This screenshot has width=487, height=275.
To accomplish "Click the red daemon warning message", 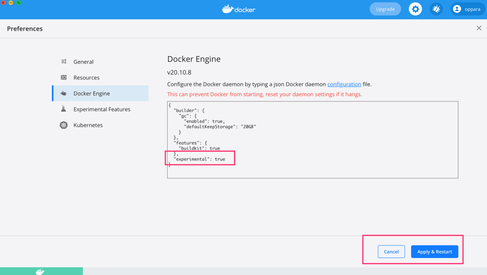I will coord(265,94).
